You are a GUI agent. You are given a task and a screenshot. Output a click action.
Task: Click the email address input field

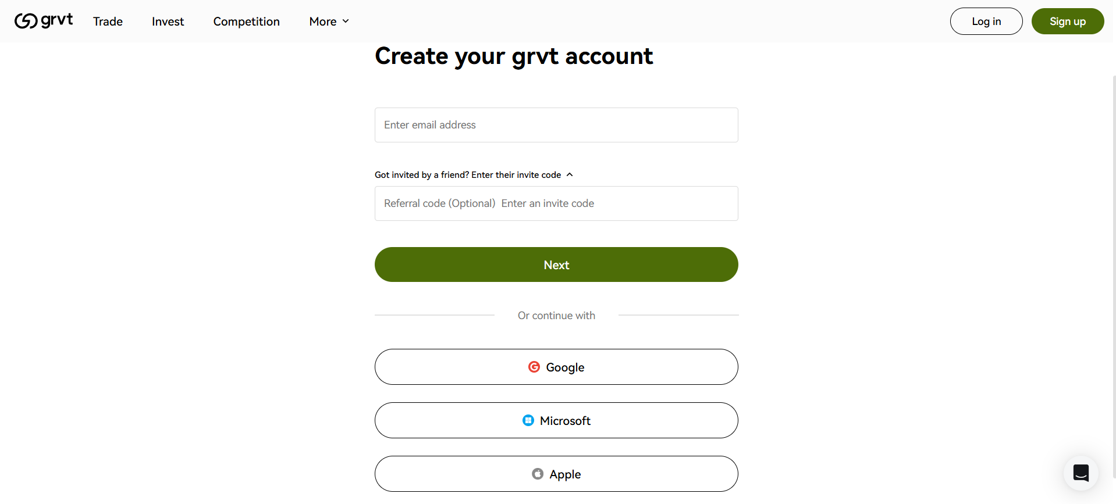[556, 124]
